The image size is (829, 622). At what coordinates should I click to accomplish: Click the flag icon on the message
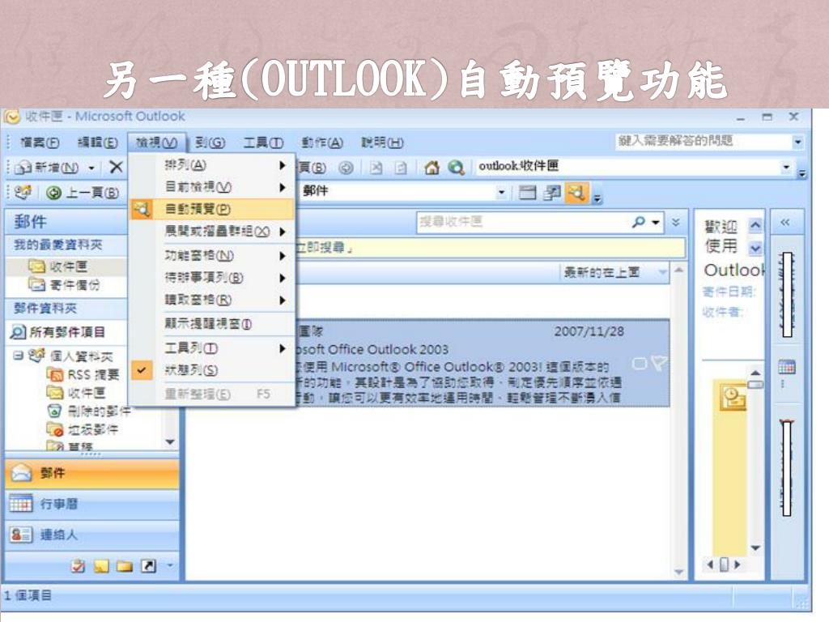(x=659, y=363)
